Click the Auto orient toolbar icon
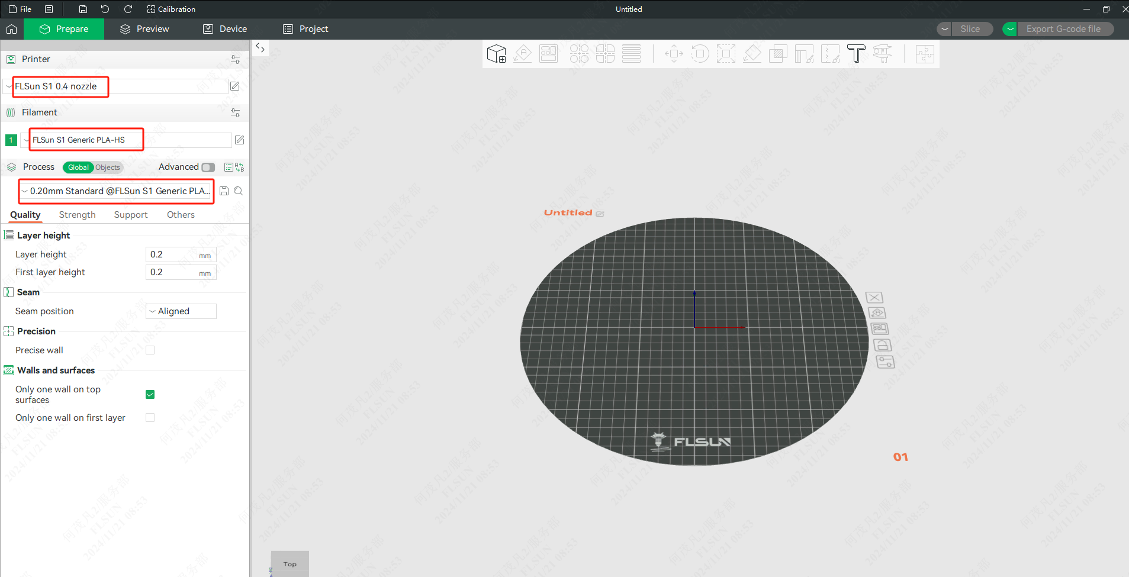Screen dimensions: 1129x577 point(523,54)
